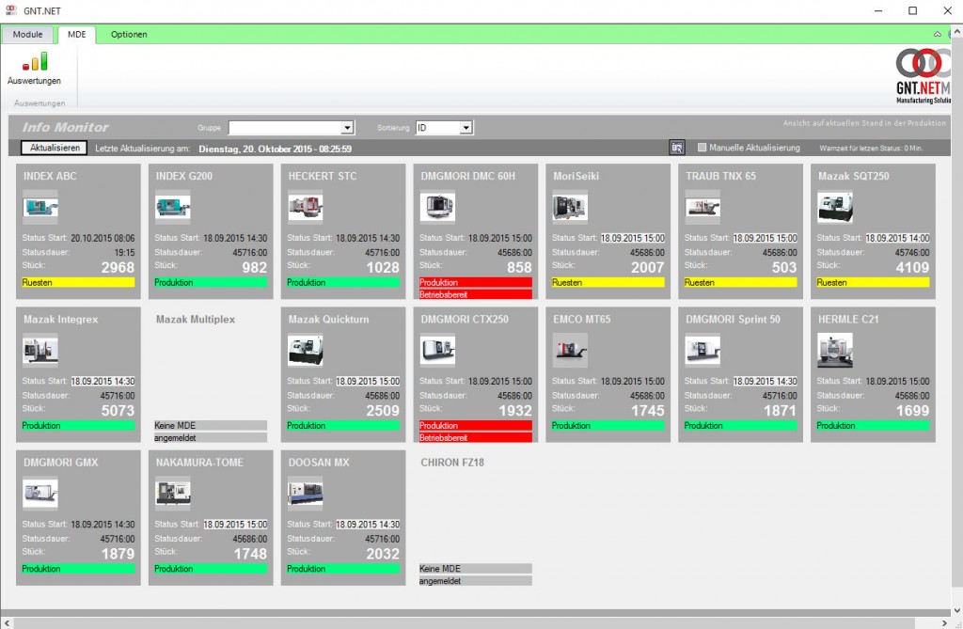
Task: Click the Status Start field of Mazak Integrex
Action: tap(103, 381)
